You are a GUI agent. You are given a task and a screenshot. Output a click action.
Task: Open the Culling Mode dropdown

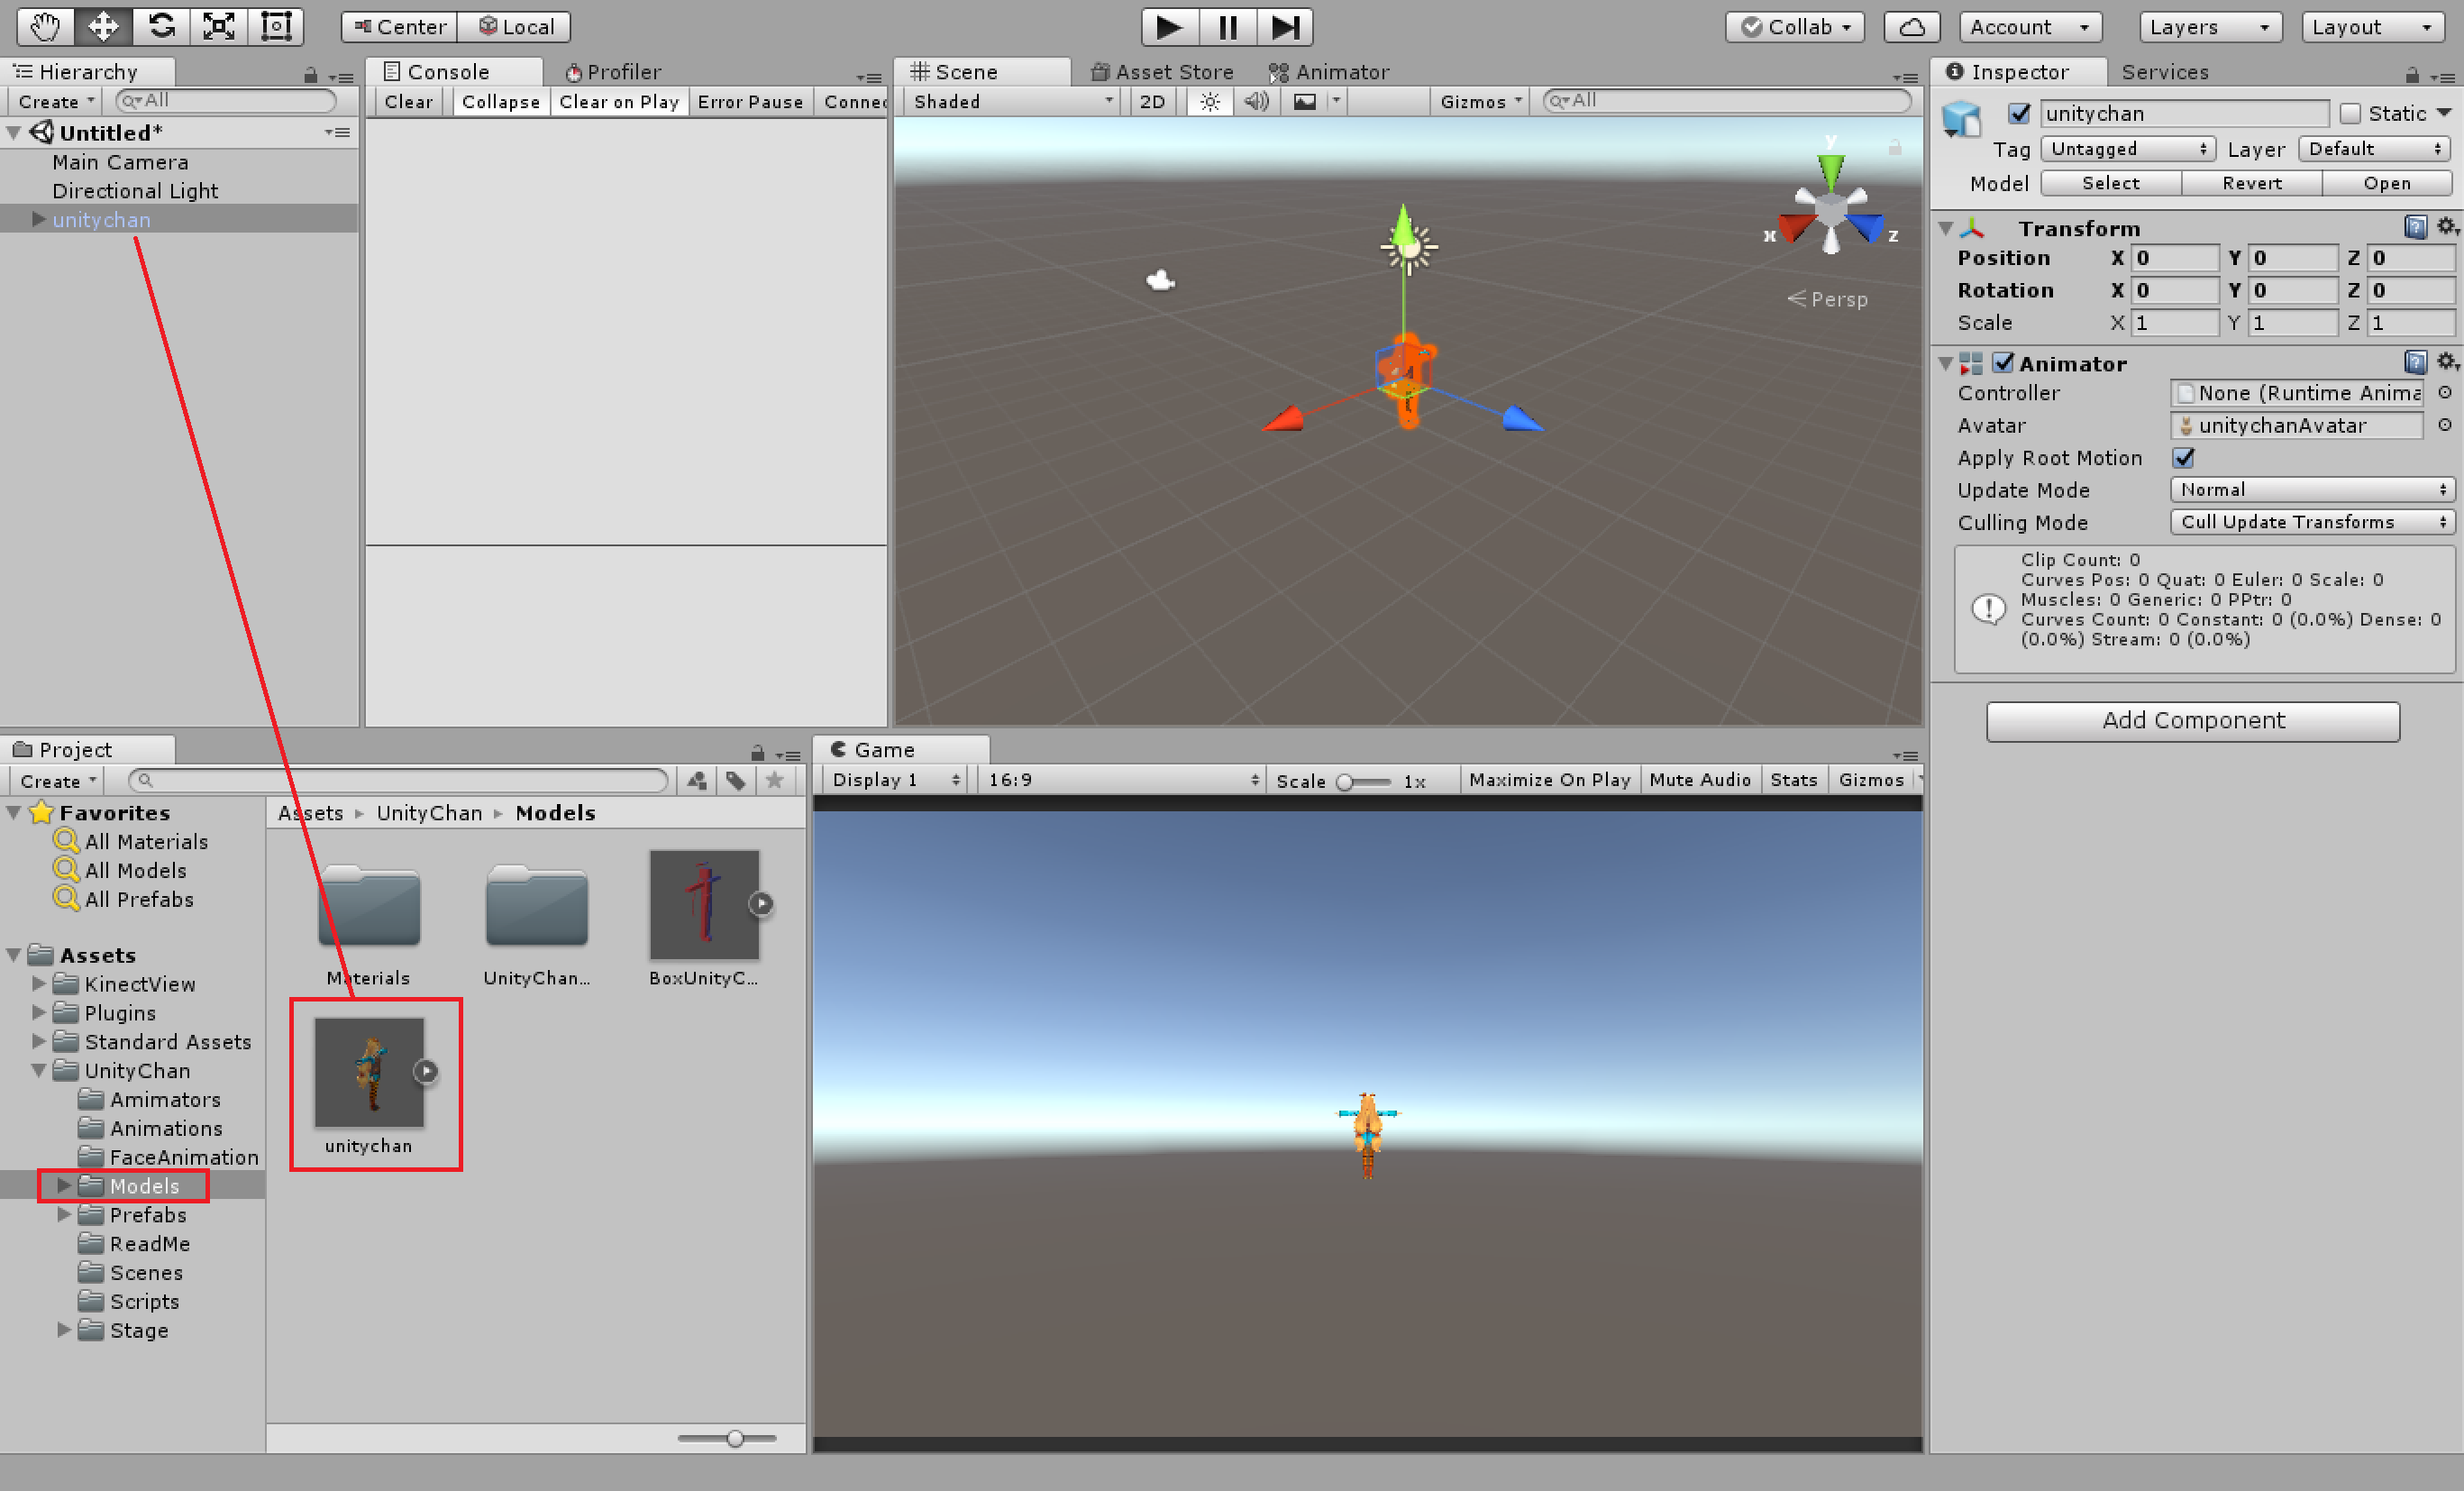2311,522
